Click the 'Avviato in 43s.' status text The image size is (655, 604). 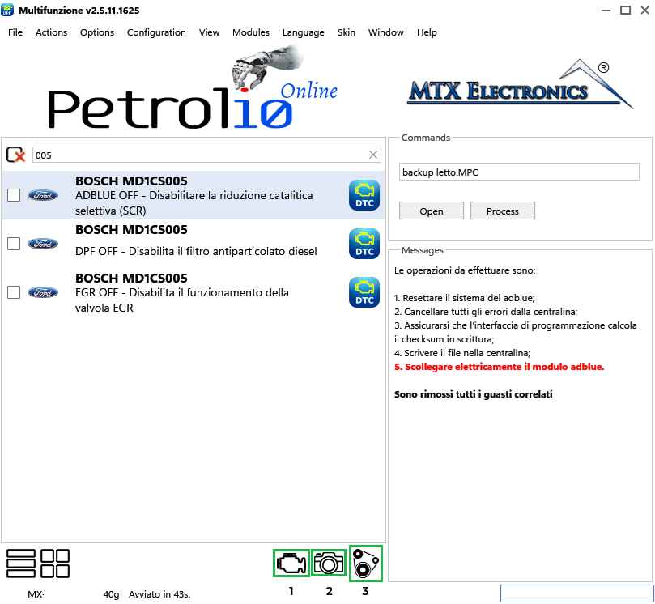pyautogui.click(x=159, y=594)
